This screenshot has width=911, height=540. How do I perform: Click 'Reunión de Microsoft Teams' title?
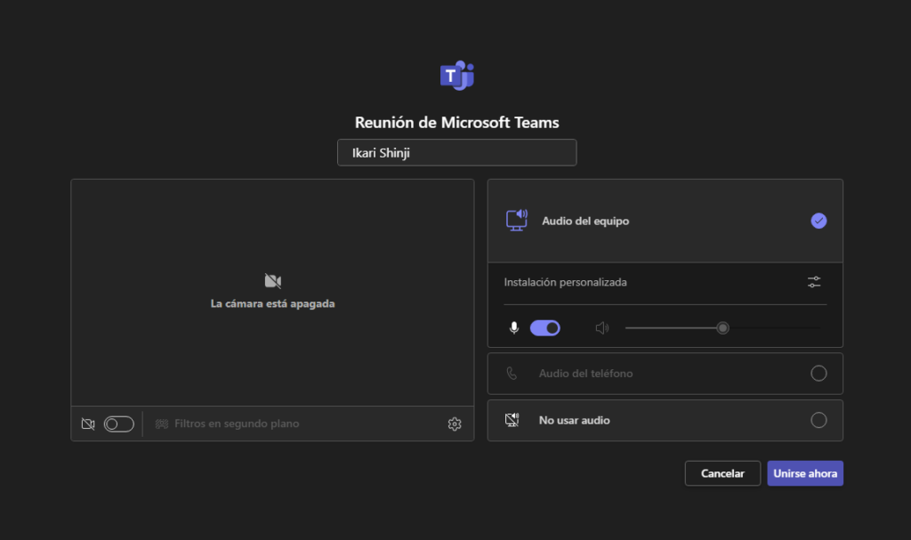point(457,122)
